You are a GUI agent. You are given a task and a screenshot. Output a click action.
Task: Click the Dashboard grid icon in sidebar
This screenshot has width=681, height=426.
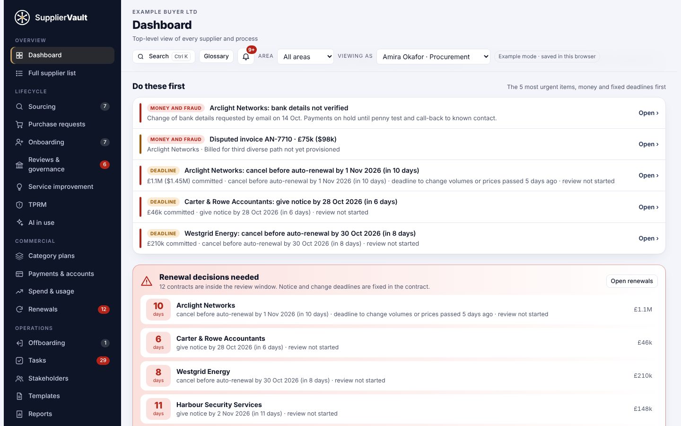19,55
